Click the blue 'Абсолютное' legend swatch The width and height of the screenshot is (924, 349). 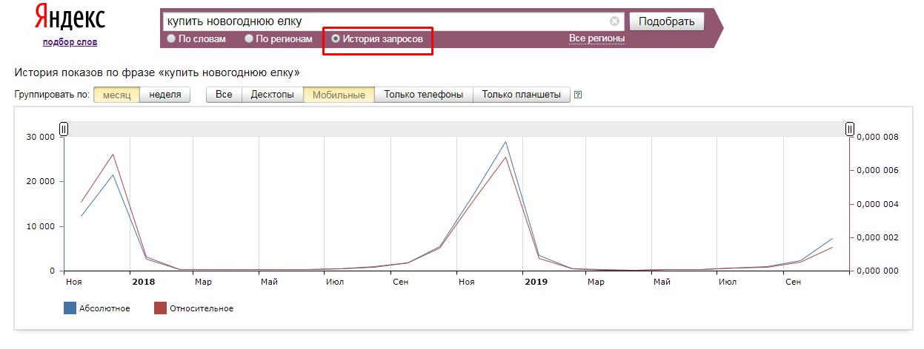click(70, 308)
